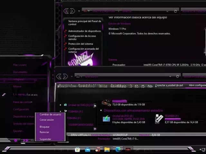Image resolution: width=206 pixels, height=154 pixels.
Task: Click Conectar a unidad de red
Action: (x=169, y=85)
